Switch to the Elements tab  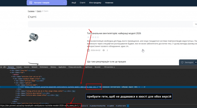click(11, 67)
